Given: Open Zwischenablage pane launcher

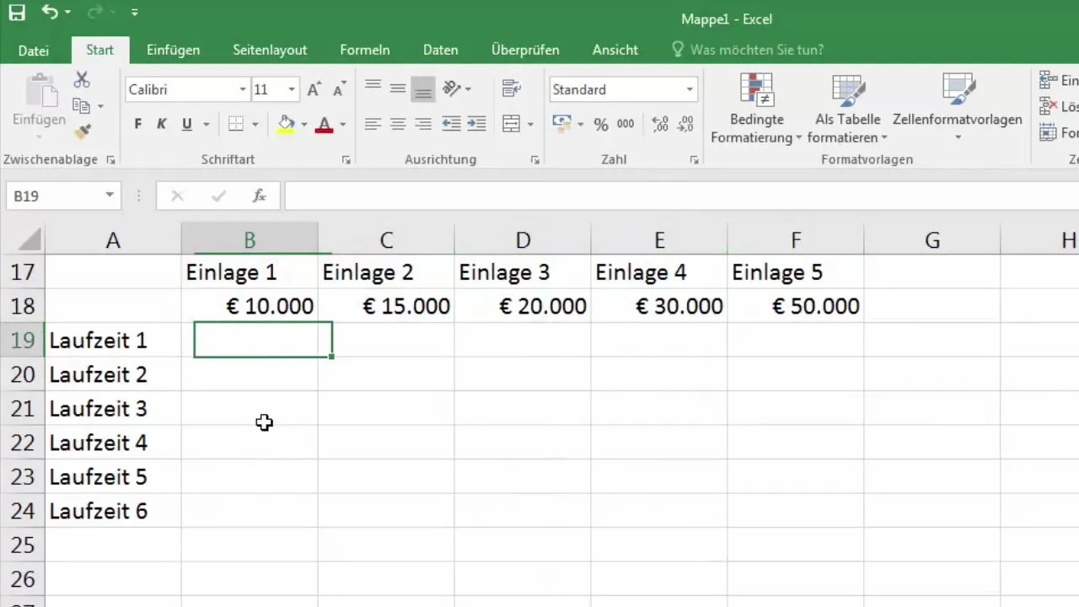Looking at the screenshot, I should coord(110,159).
